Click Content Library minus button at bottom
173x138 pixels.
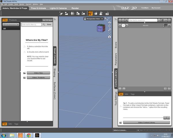pyautogui.click(x=124, y=89)
